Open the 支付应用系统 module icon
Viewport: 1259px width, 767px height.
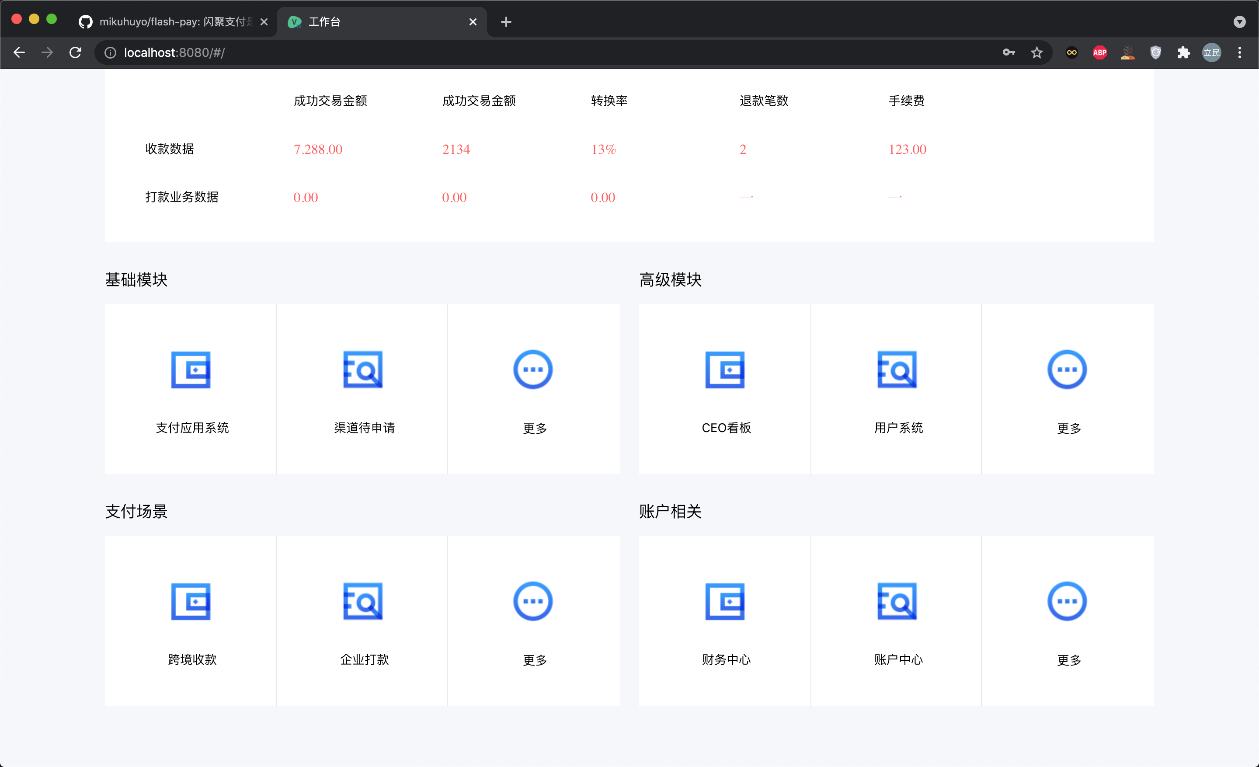191,370
